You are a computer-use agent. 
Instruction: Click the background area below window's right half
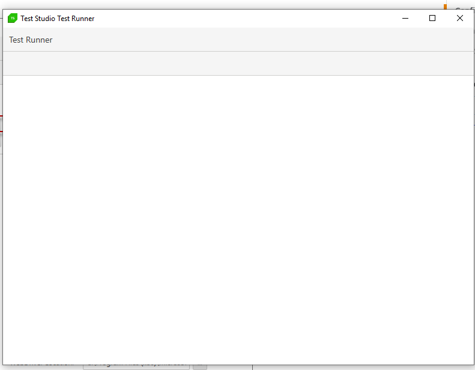360,367
